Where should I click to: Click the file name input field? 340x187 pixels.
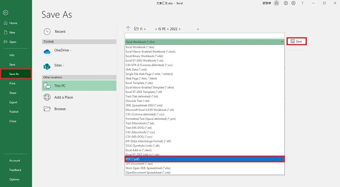204,36
